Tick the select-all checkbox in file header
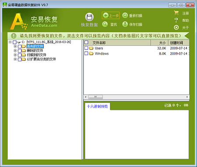 click(x=86, y=43)
